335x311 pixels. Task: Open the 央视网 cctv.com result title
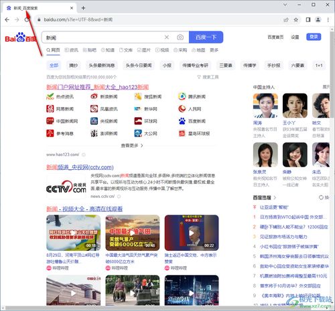(x=80, y=167)
